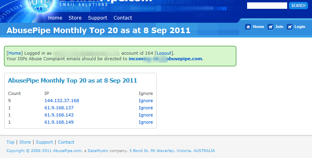The height and width of the screenshot is (158, 312).
Task: Open the Login link
Action: pyautogui.click(x=300, y=27)
